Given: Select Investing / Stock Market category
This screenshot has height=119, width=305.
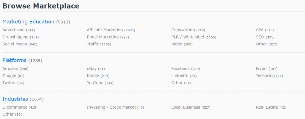Looking at the screenshot, I should click(x=111, y=107).
